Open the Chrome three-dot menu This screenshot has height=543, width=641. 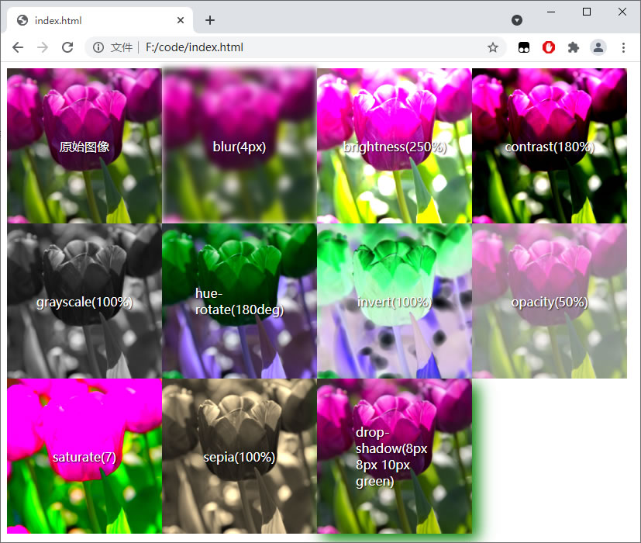point(623,47)
